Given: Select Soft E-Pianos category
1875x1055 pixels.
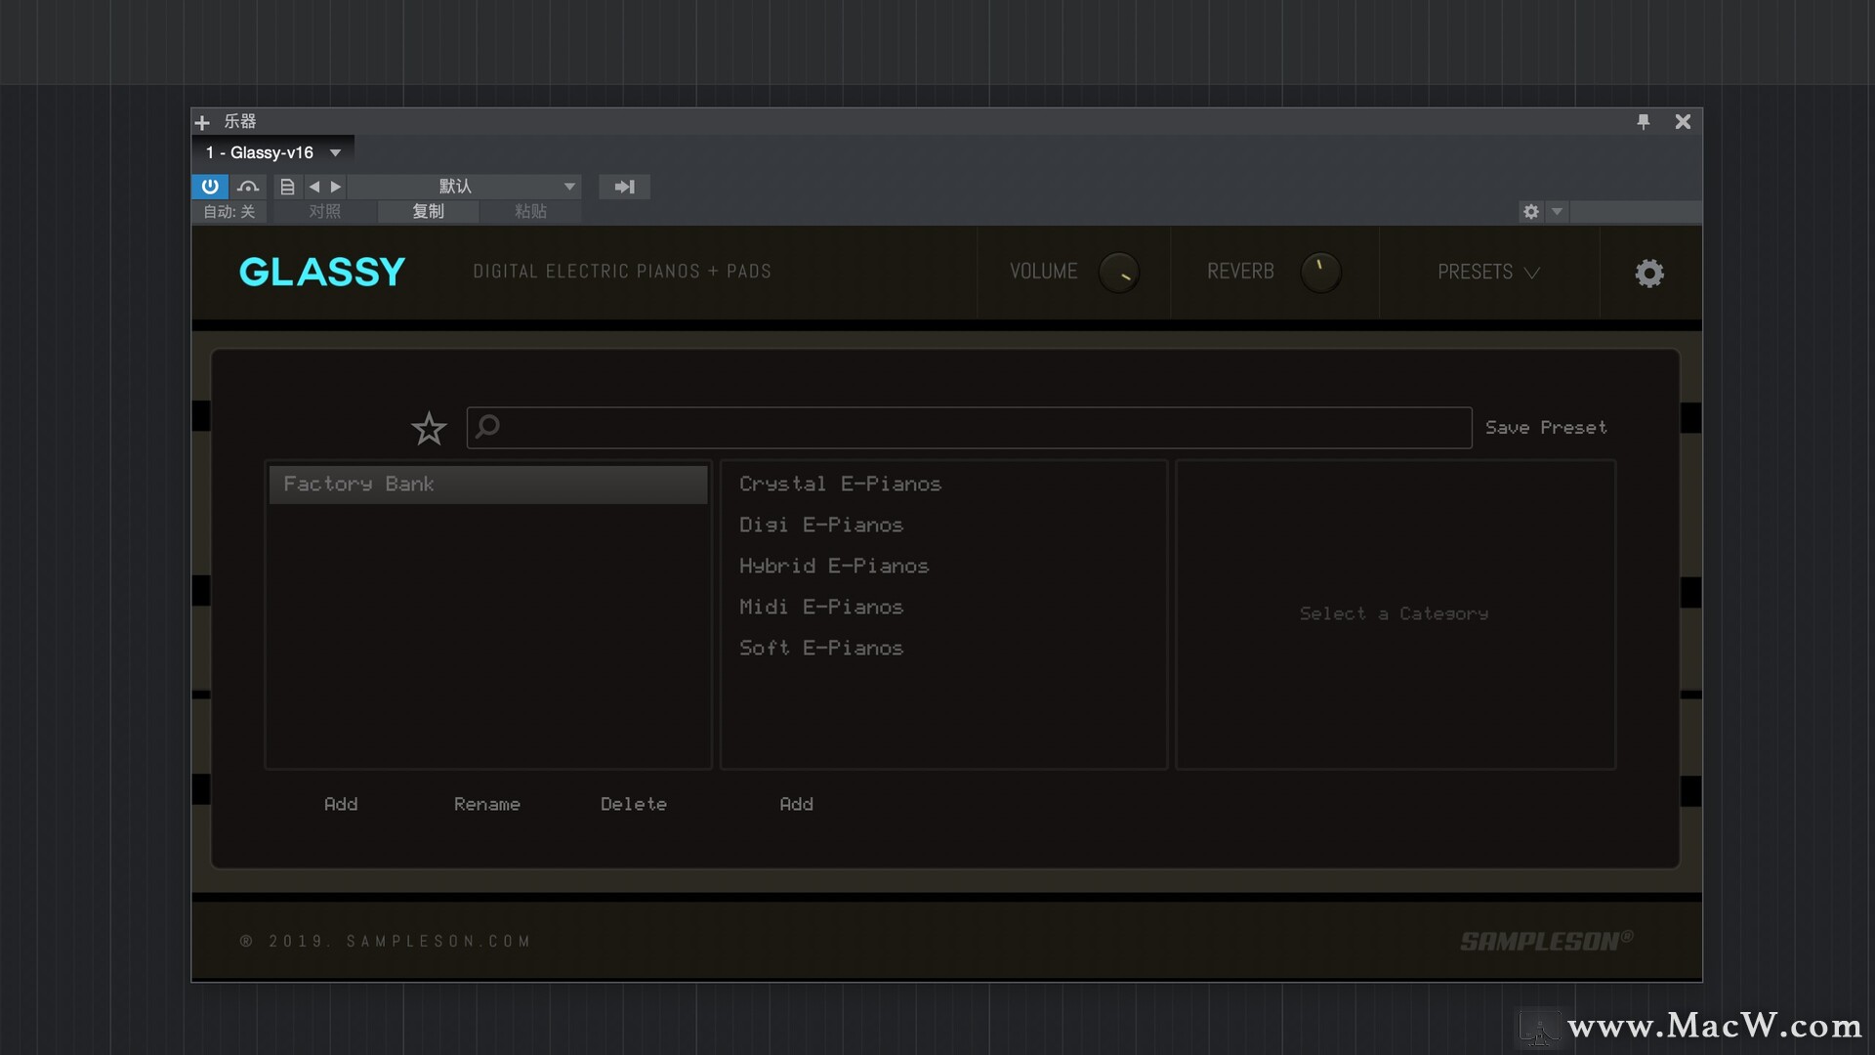Looking at the screenshot, I should point(821,648).
